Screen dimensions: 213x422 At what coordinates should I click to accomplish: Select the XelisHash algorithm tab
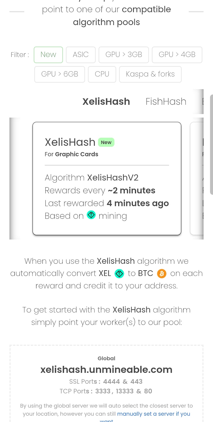click(x=106, y=102)
